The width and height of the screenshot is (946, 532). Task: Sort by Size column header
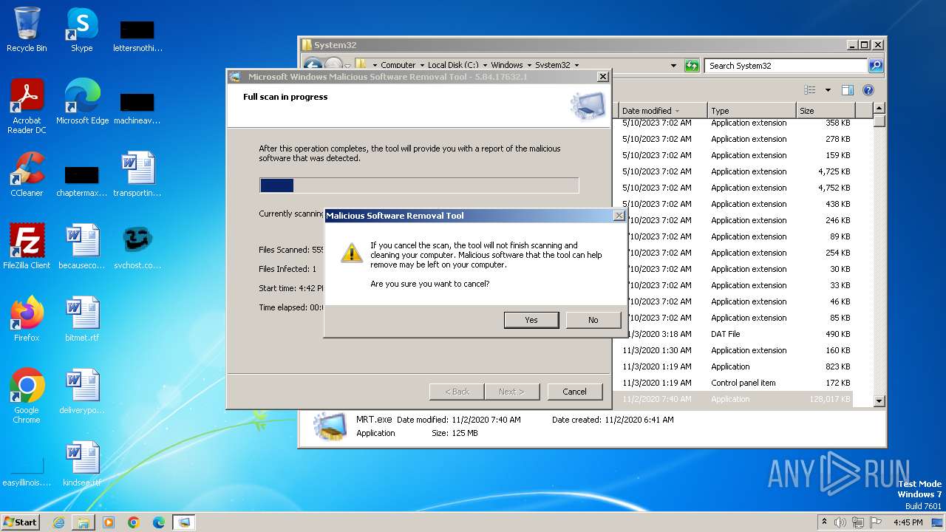(x=825, y=111)
